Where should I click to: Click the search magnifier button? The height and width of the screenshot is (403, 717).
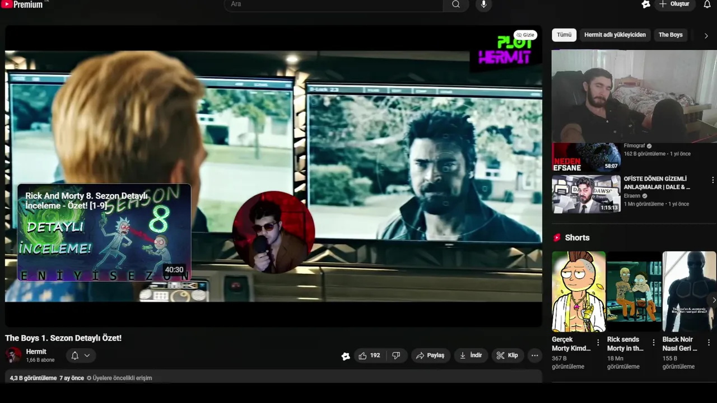[x=456, y=4]
